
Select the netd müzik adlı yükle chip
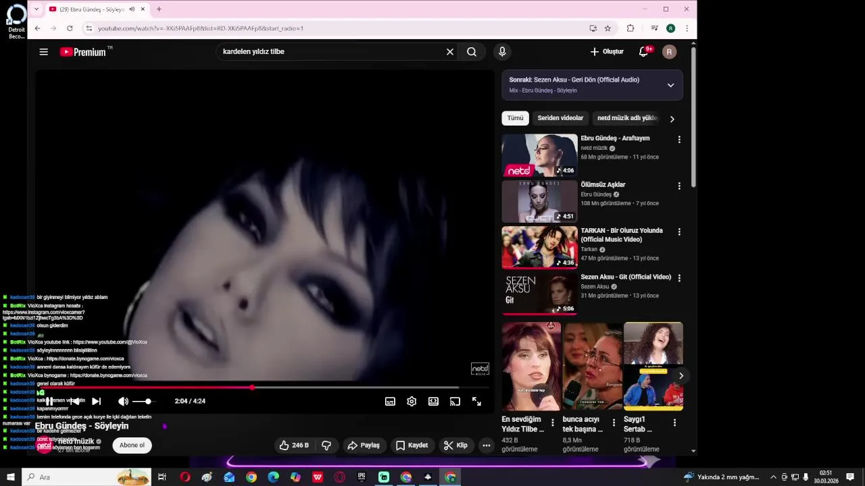pos(627,118)
